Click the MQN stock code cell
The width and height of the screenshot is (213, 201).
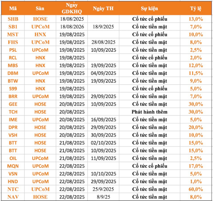[x=13, y=166]
